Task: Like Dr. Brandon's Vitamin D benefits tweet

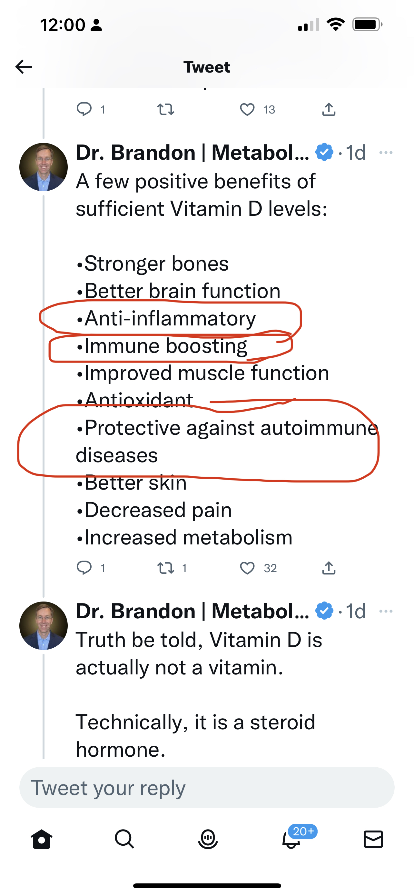Action: point(248,568)
